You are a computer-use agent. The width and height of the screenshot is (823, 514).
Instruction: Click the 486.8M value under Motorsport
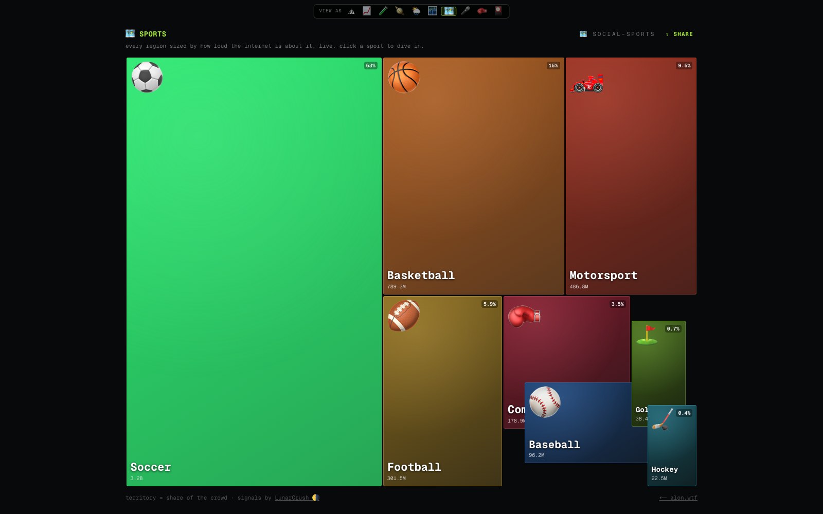(579, 287)
